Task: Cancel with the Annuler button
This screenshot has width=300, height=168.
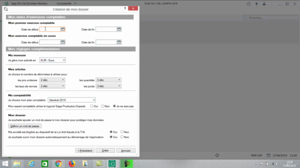Action: click(x=126, y=150)
